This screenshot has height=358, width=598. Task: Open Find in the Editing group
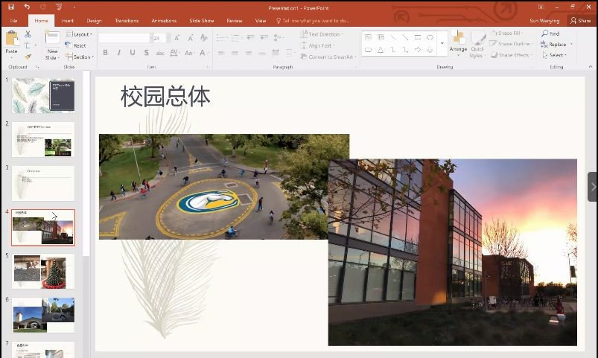pos(550,34)
